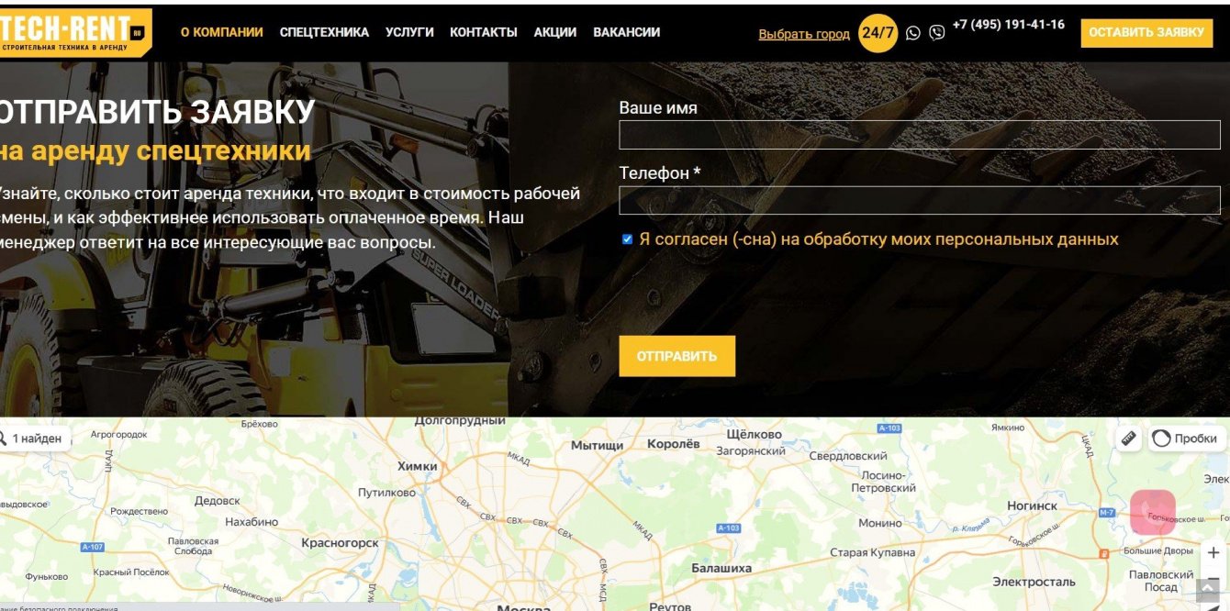
Task: Click the phone number +7 (495) 191-41-16
Action: 1009,25
